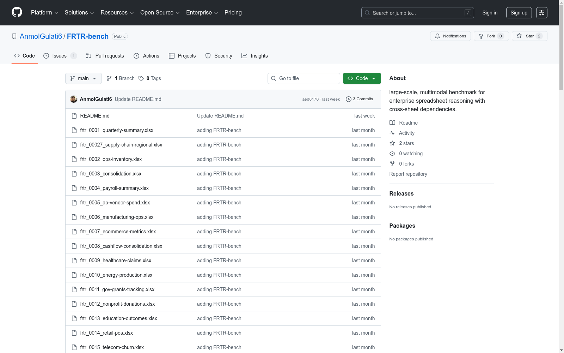This screenshot has width=564, height=353.
Task: View the 1 Branch link
Action: 121,78
